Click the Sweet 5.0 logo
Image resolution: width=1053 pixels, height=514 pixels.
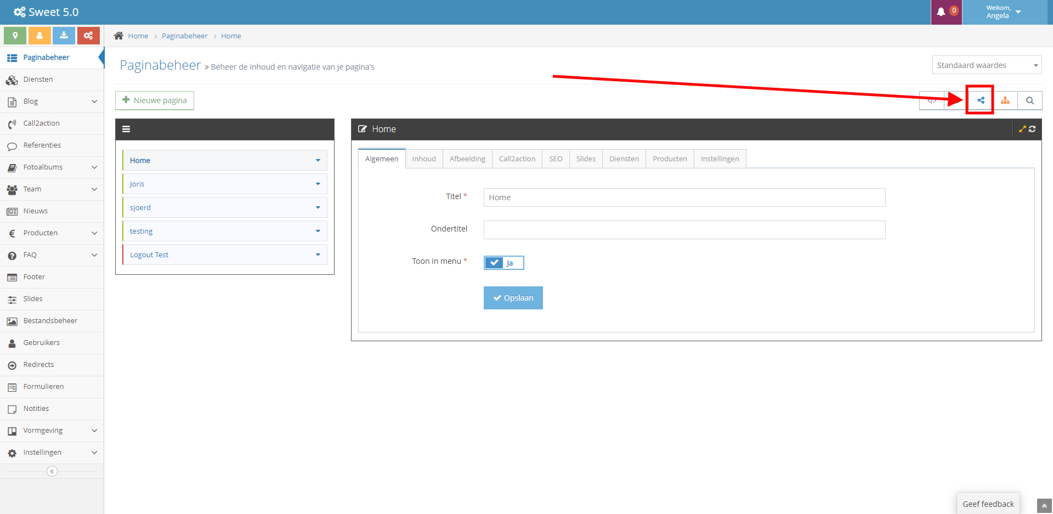(46, 12)
